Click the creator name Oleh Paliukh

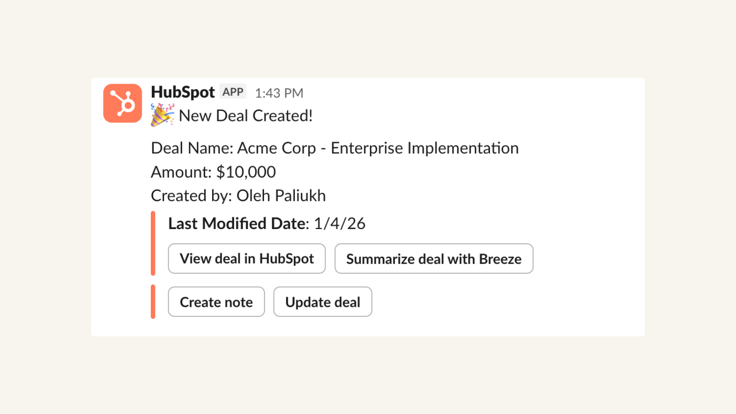point(281,195)
